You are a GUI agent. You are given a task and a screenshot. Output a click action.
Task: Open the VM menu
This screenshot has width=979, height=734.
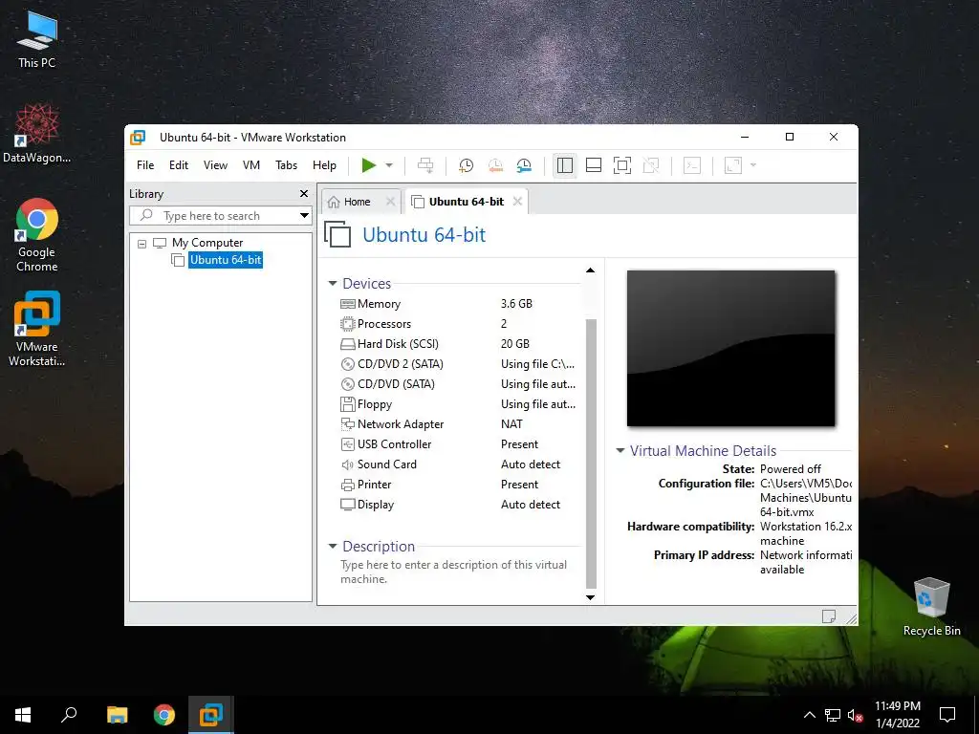tap(251, 165)
